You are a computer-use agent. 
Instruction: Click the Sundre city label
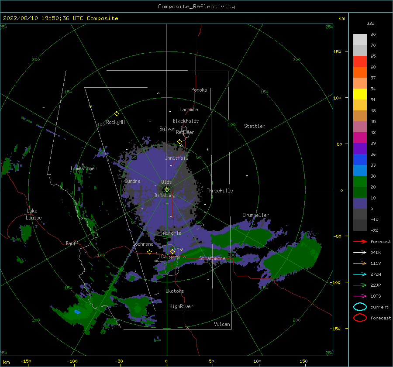[132, 181]
